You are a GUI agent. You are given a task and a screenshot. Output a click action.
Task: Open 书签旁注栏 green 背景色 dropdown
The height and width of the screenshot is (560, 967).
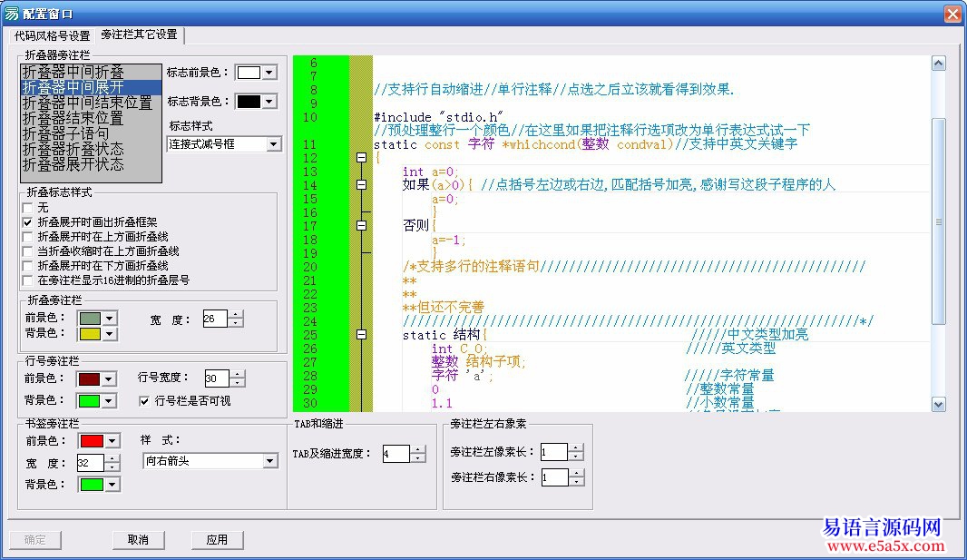click(x=112, y=485)
